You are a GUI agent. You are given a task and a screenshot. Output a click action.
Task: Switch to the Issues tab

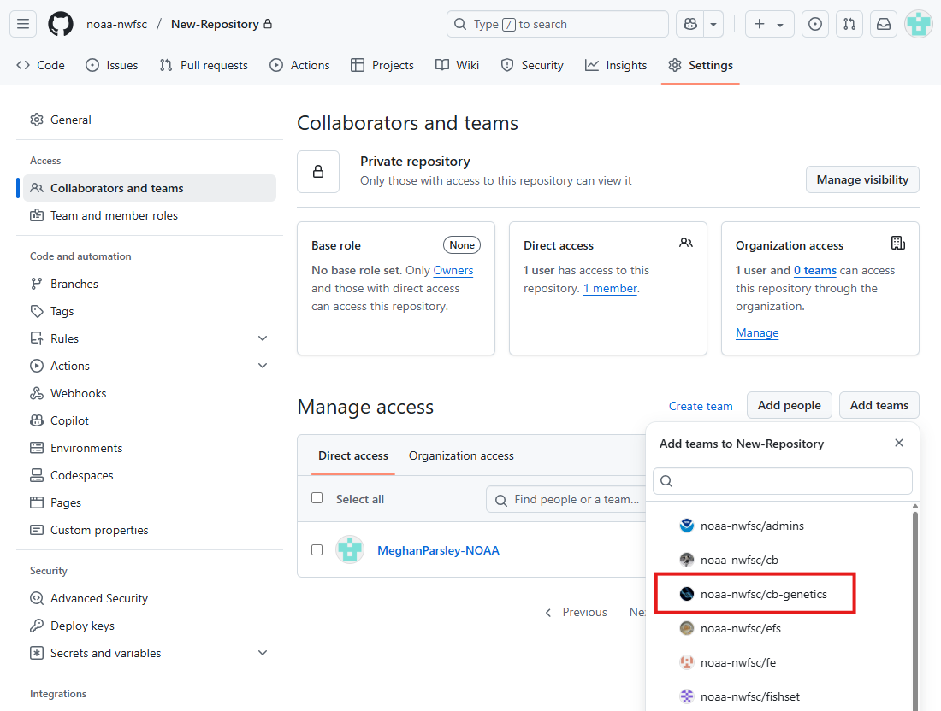[112, 65]
